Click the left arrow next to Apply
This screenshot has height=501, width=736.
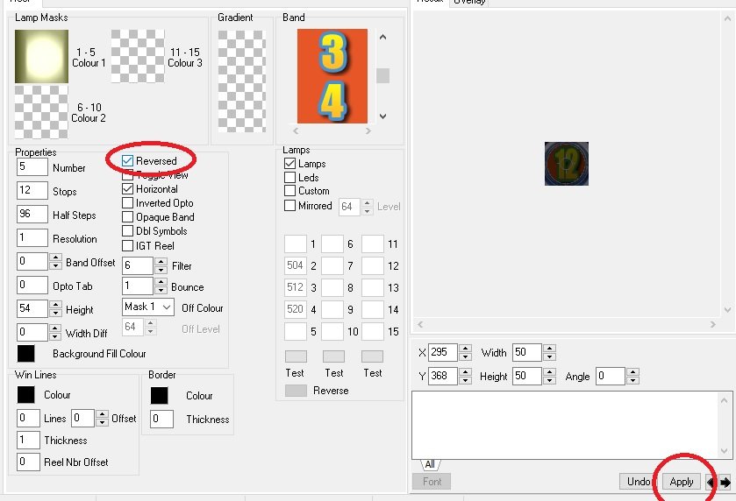[711, 482]
